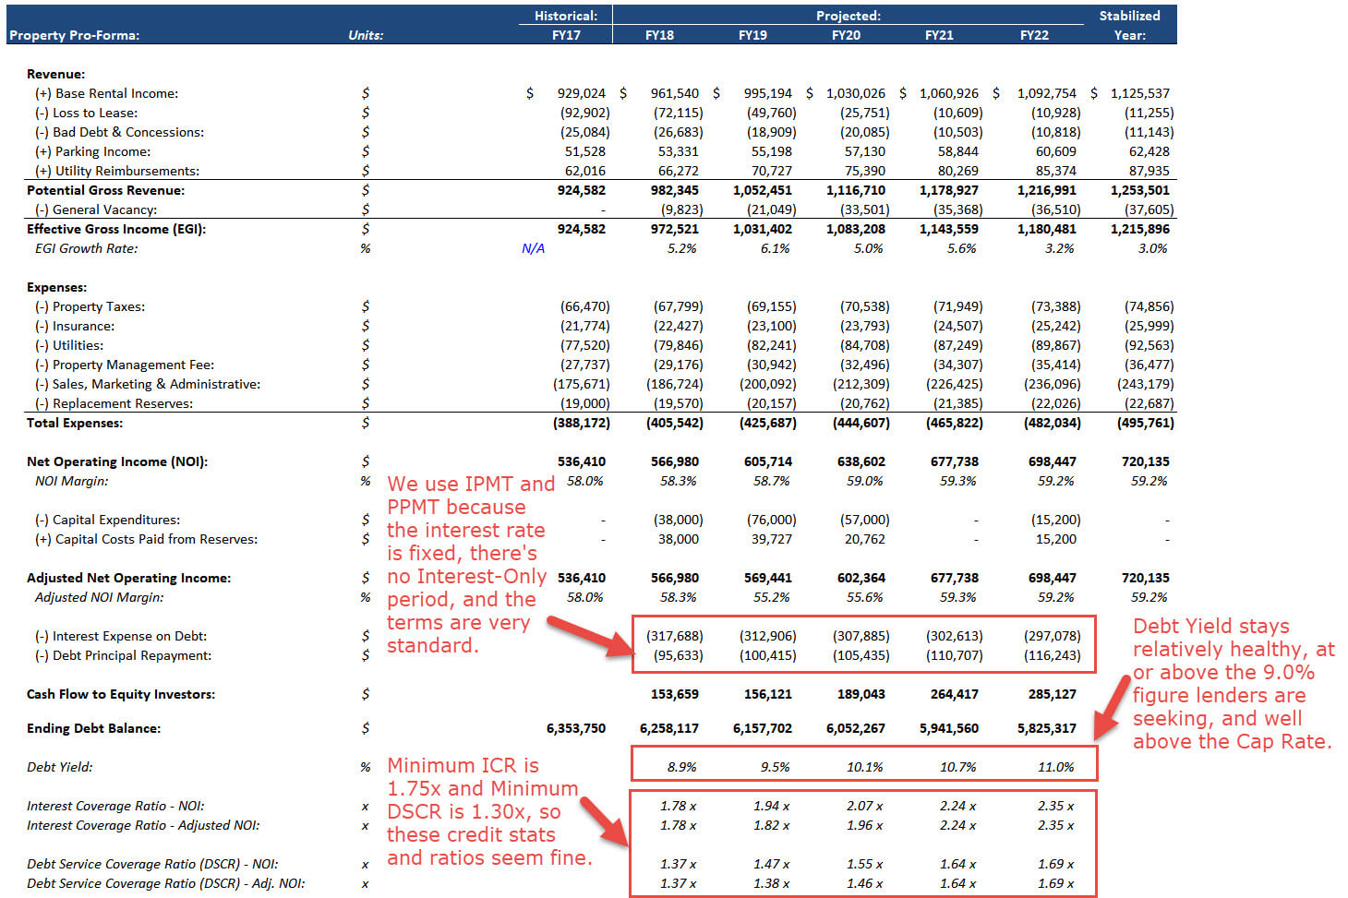
Task: Click the 'Effective Gross Income (EGI):' label
Action: [x=116, y=229]
